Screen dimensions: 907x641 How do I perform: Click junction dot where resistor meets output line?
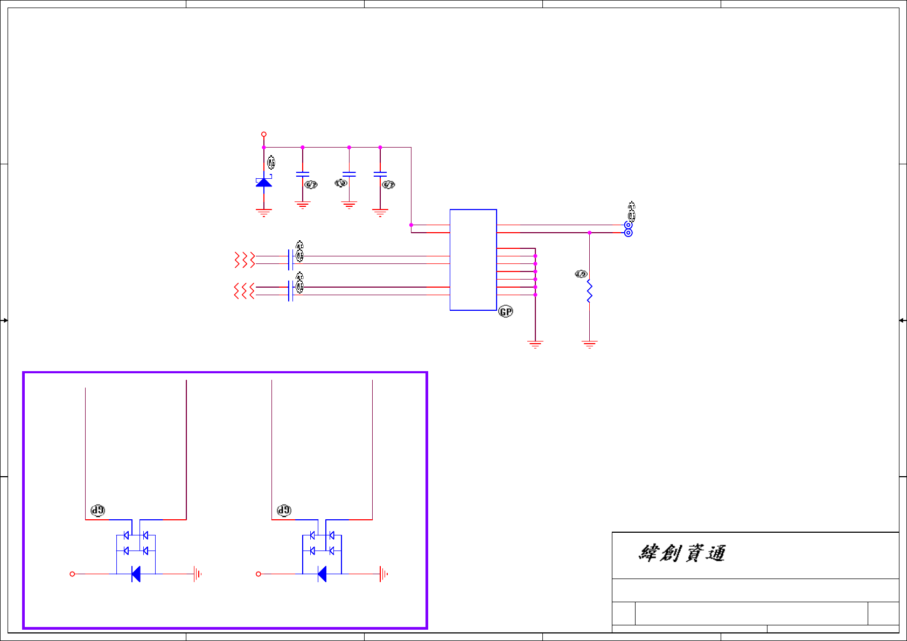[x=590, y=233]
